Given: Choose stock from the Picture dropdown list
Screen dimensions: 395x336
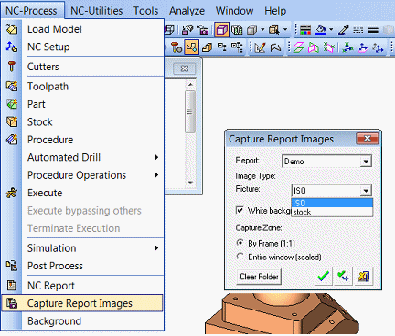Looking at the screenshot, I should pos(332,212).
